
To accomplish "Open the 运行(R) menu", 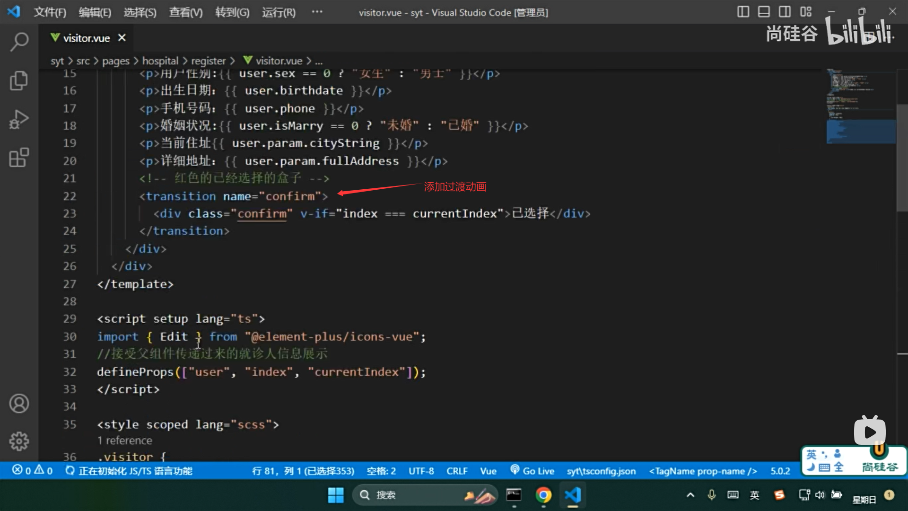I will click(x=279, y=12).
